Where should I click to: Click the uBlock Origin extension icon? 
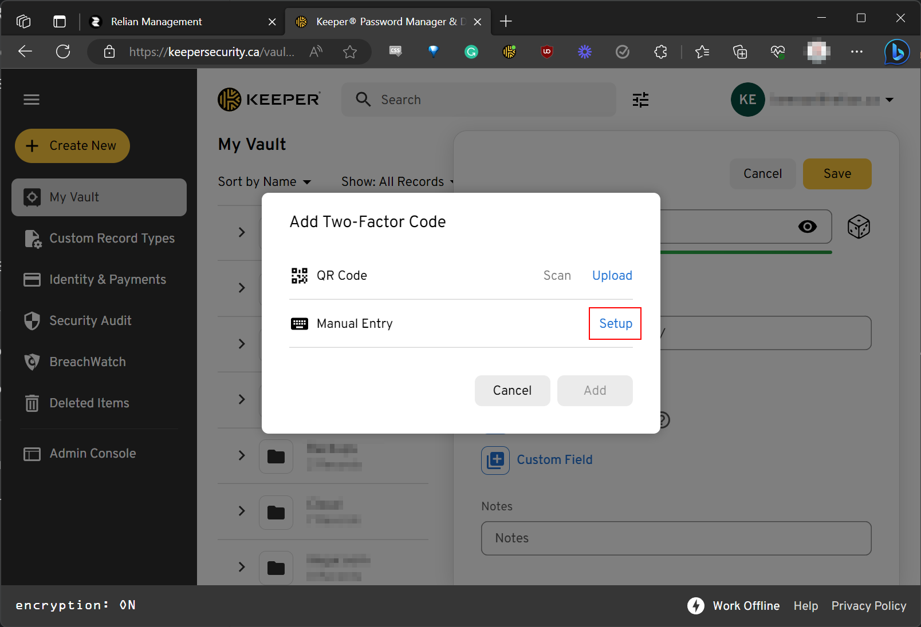coord(547,52)
